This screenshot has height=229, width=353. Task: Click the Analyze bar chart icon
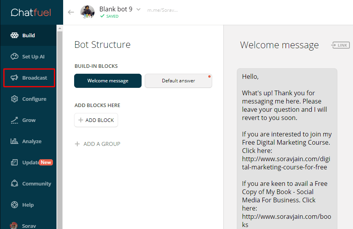click(x=15, y=141)
